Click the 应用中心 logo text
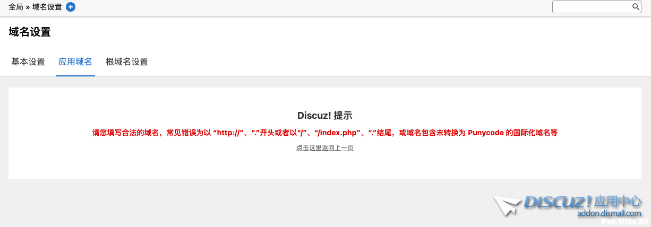Viewport: 651px width, 227px height. tap(618, 202)
